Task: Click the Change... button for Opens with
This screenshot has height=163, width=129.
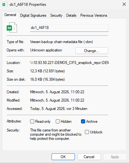Action: (x=92, y=51)
